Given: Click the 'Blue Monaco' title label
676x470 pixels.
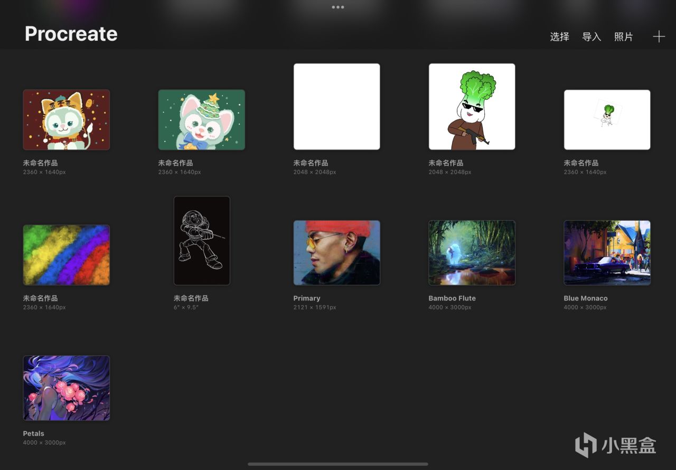Looking at the screenshot, I should tap(586, 298).
